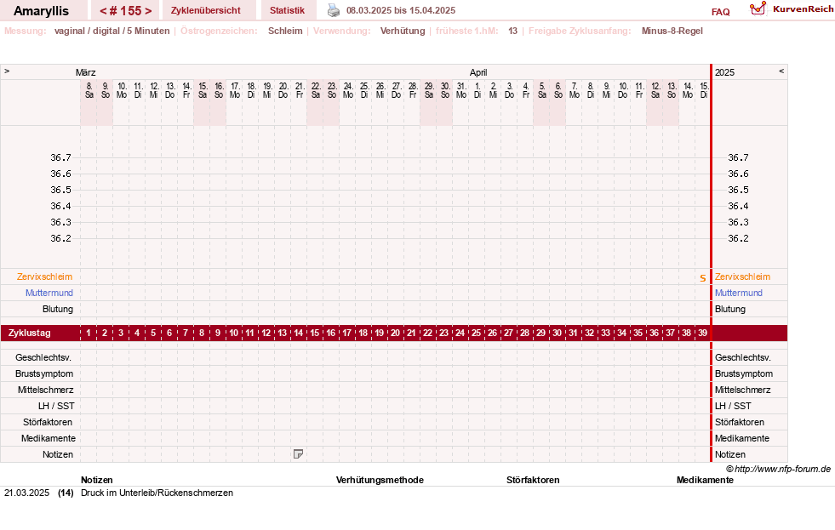Click the left 36.7 temperature label
The width and height of the screenshot is (835, 530).
pyautogui.click(x=60, y=157)
